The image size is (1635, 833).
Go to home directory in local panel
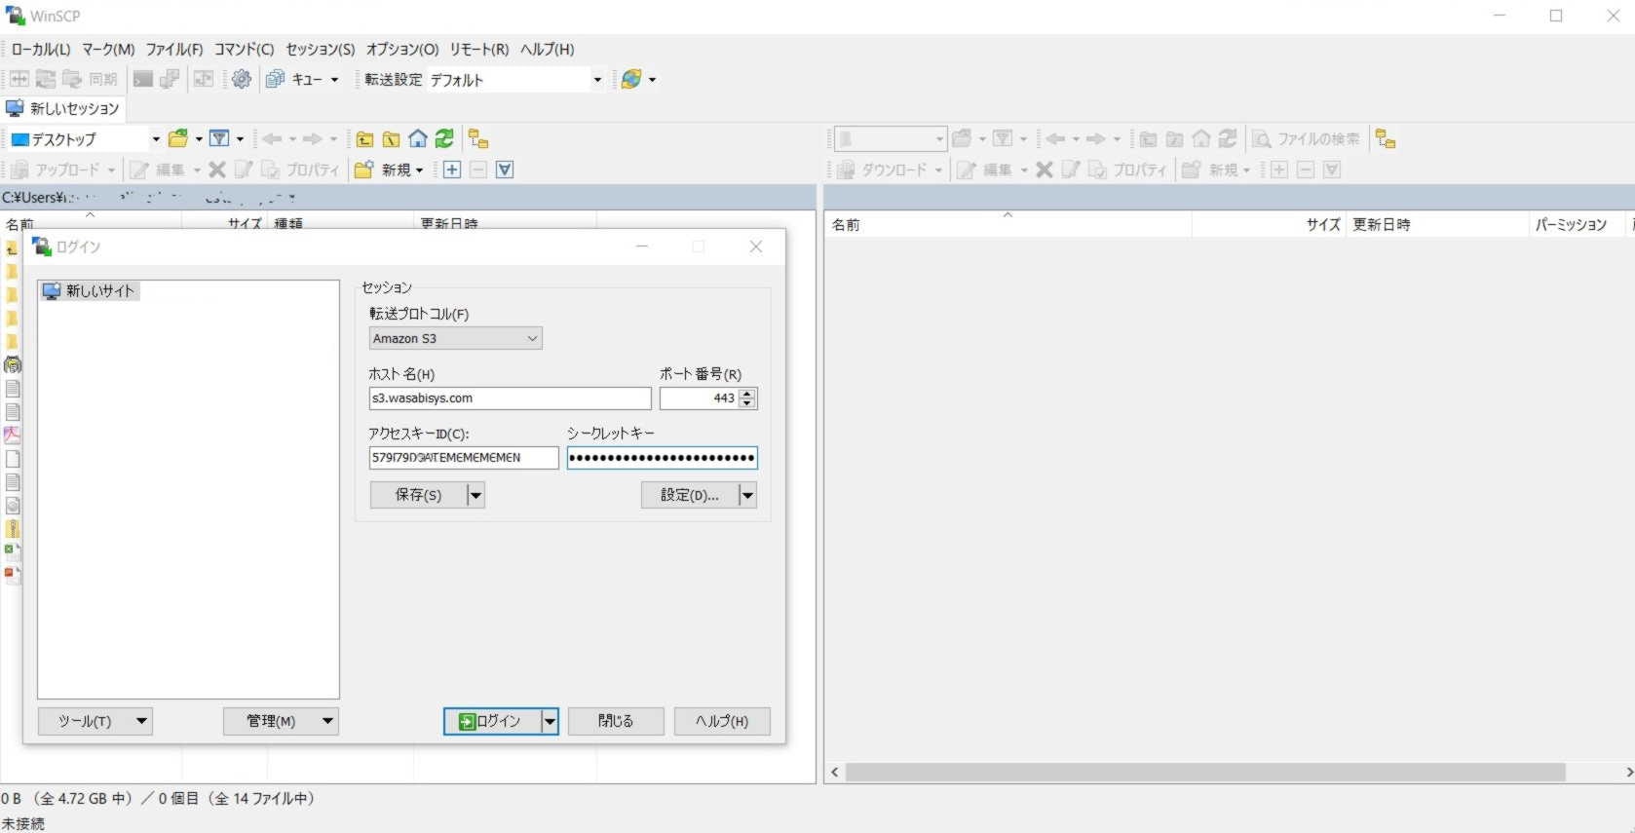point(418,139)
